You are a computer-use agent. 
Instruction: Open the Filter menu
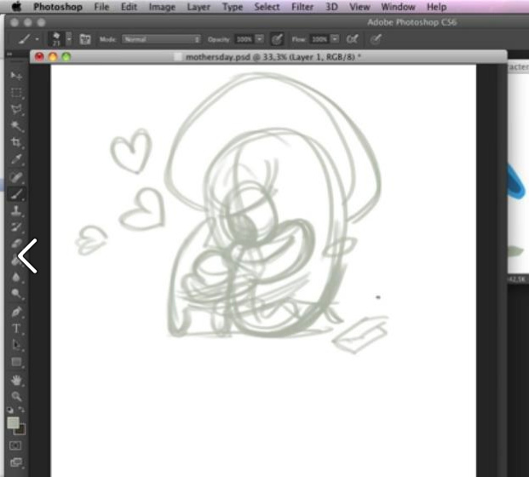pos(302,7)
